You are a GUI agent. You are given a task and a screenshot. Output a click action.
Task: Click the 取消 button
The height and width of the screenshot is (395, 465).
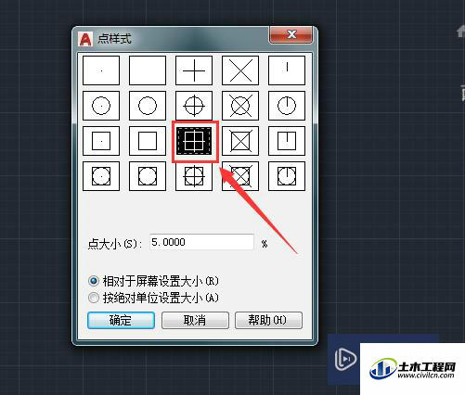coord(195,320)
